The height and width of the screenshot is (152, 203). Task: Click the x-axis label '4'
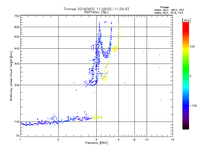pos(96,140)
